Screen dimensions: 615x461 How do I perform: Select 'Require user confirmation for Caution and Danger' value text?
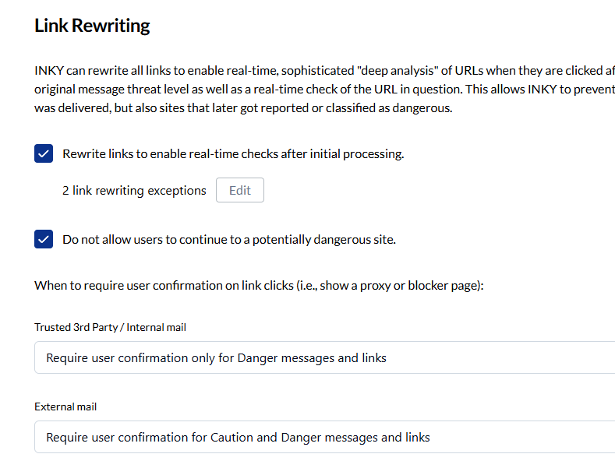[238, 438]
